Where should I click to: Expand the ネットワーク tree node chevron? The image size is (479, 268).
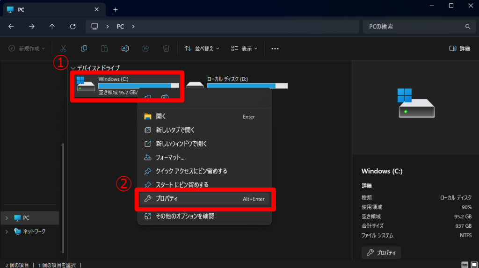tap(7, 232)
